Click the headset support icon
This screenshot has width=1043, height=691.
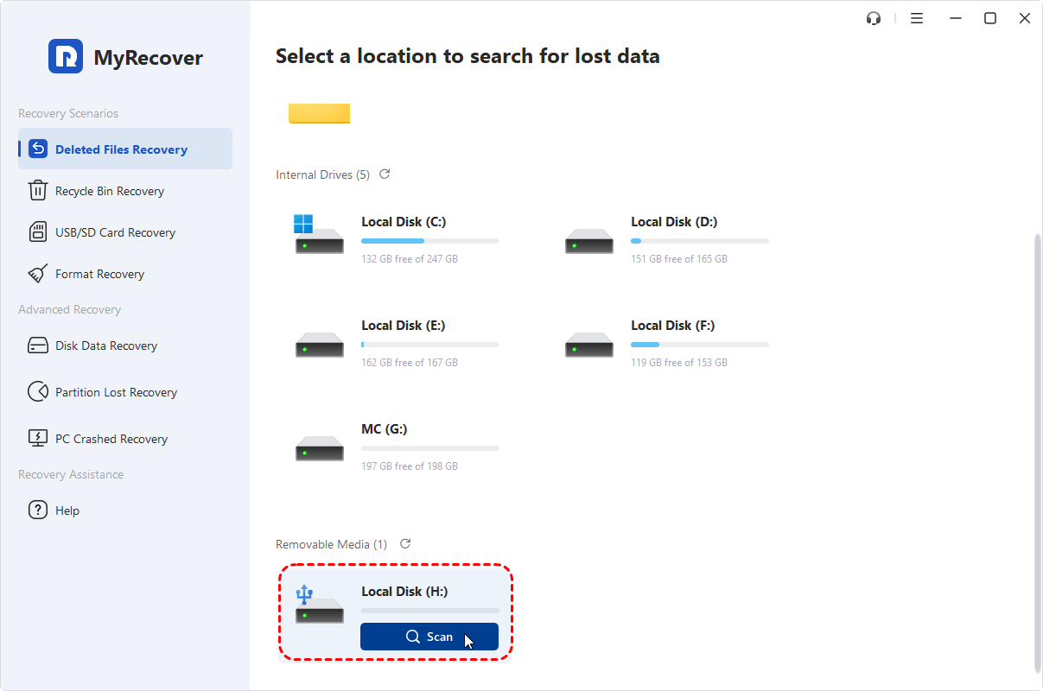point(874,17)
